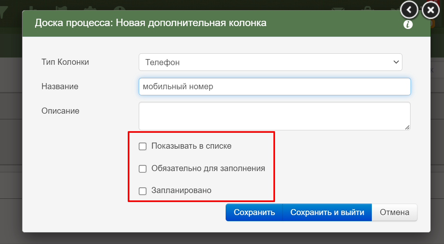Enable the Показывать в списке checkbox
Image resolution: width=444 pixels, height=244 pixels.
point(142,146)
